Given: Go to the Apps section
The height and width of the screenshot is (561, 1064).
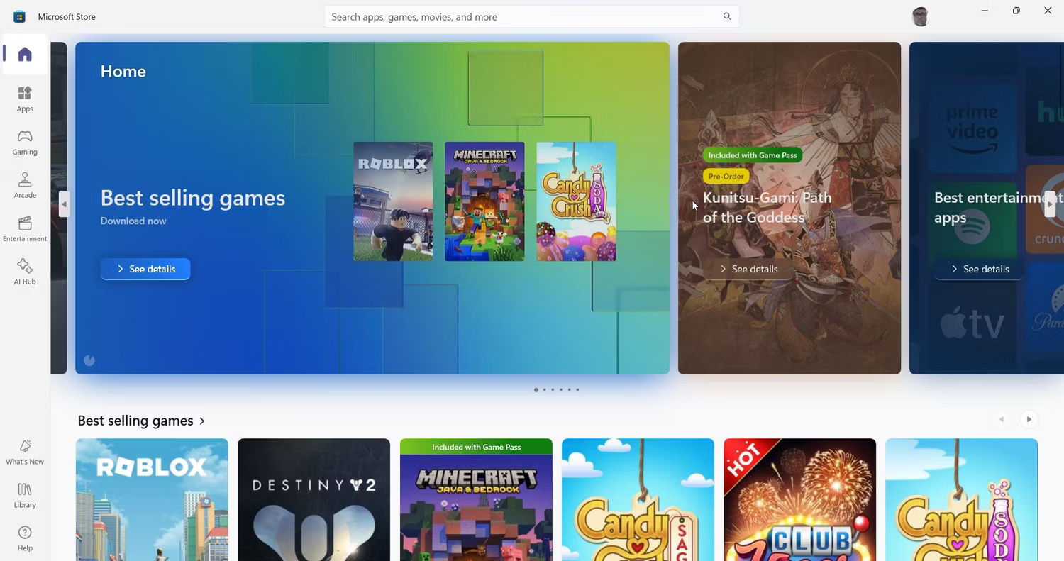Looking at the screenshot, I should pos(25,99).
